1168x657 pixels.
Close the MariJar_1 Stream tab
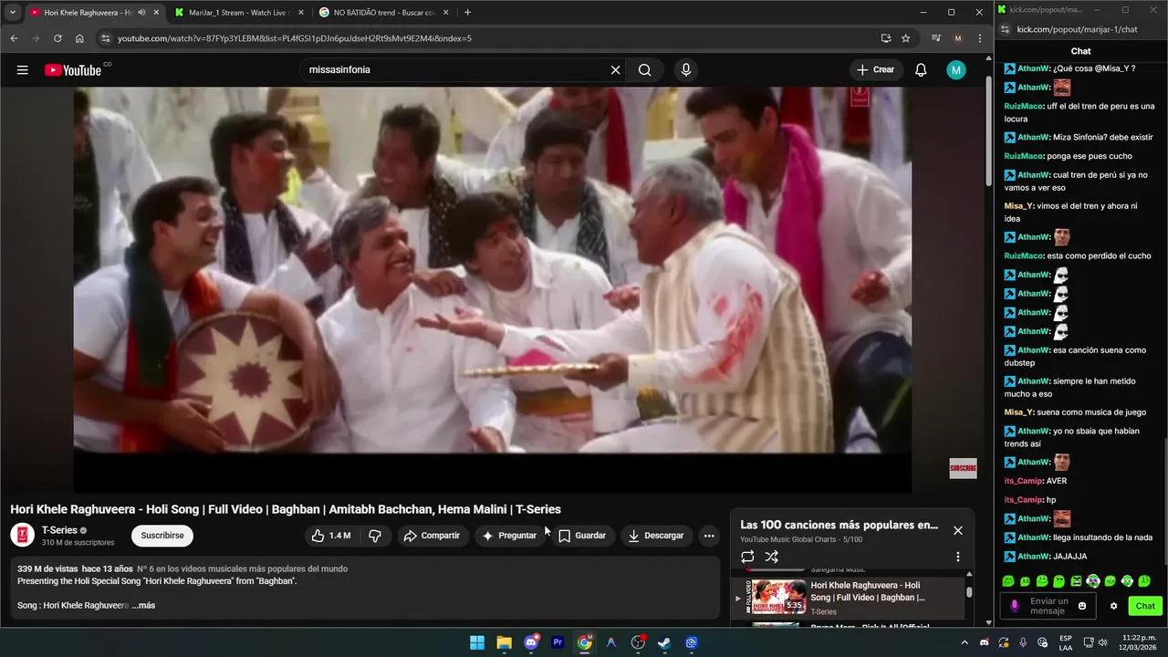(x=301, y=13)
